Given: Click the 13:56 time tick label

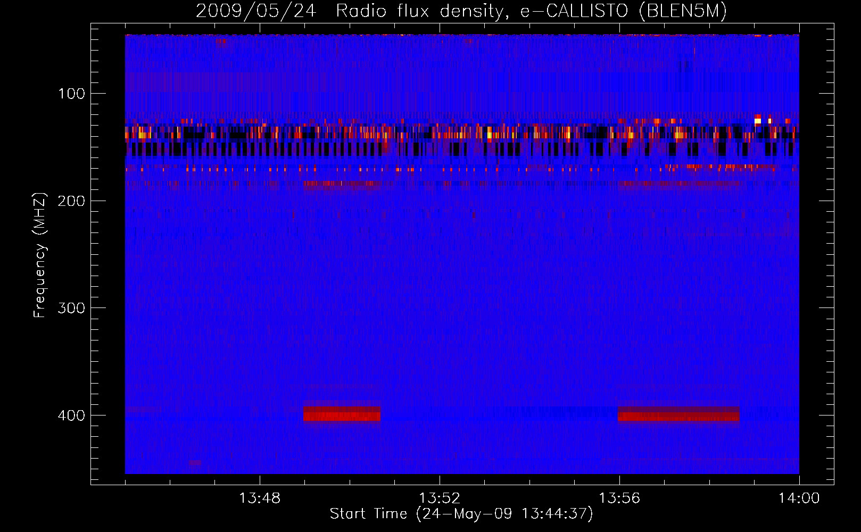Looking at the screenshot, I should tap(619, 498).
